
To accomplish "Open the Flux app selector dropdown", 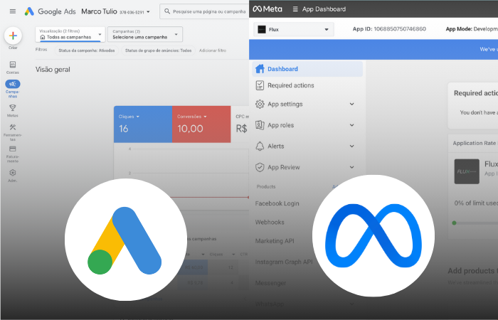I will click(x=293, y=30).
